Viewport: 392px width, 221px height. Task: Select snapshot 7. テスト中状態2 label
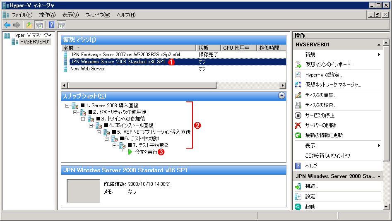148,145
